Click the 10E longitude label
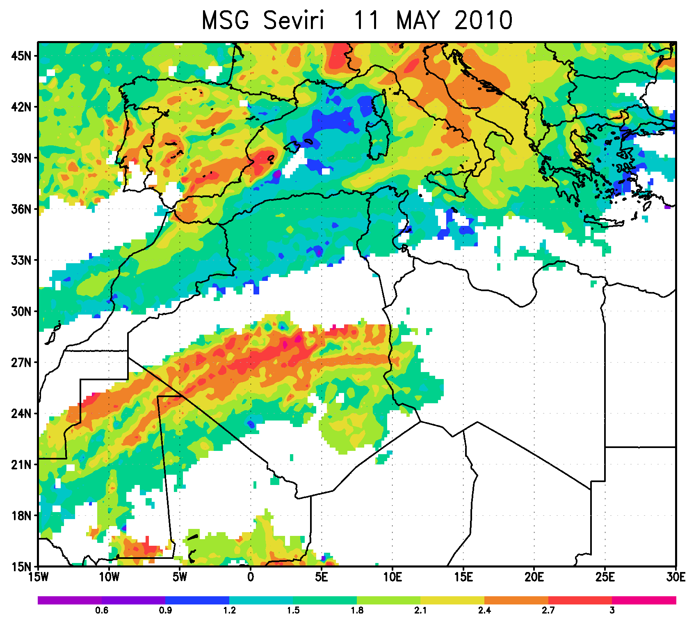The width and height of the screenshot is (696, 625). click(x=392, y=577)
